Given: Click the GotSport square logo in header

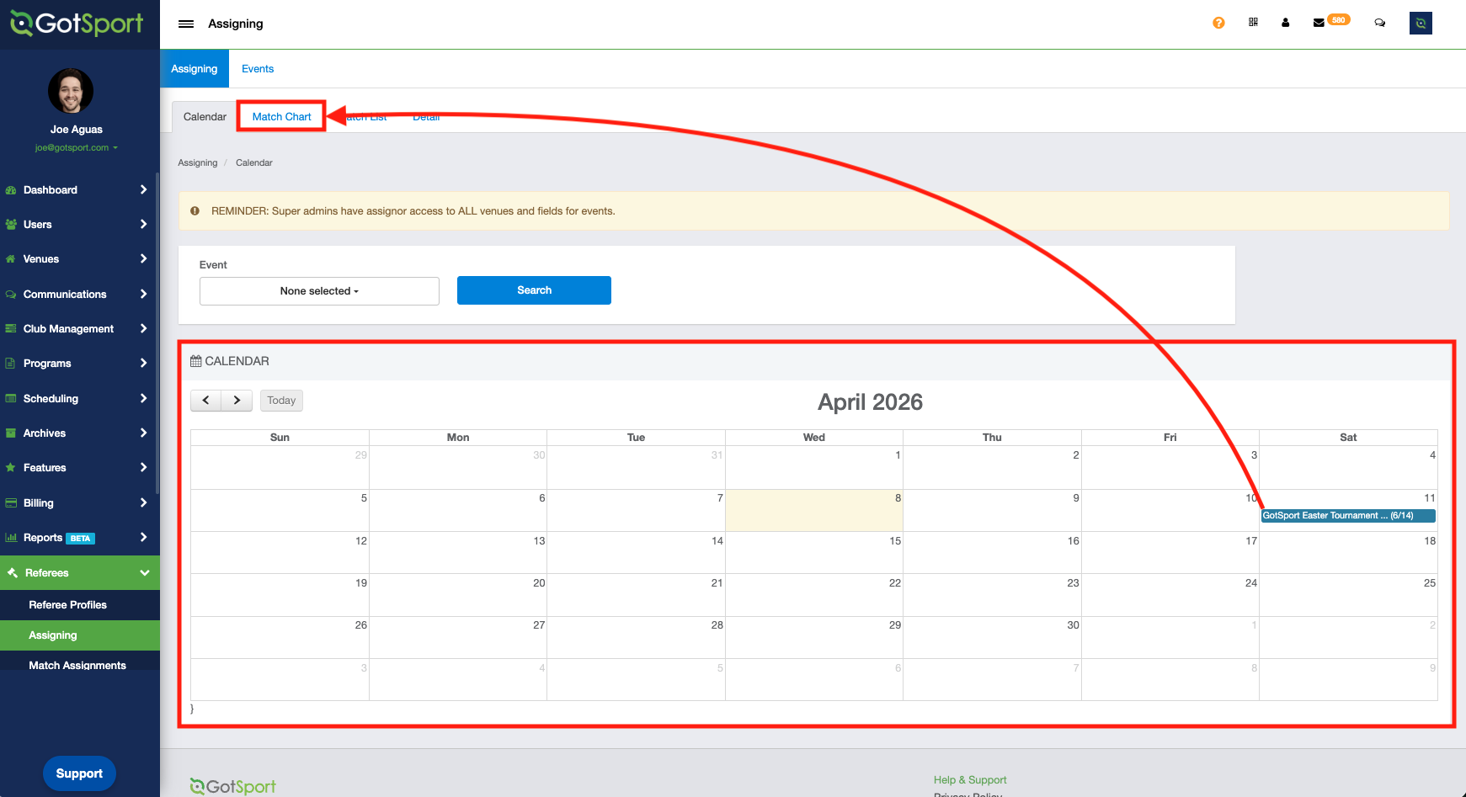Looking at the screenshot, I should click(1421, 23).
